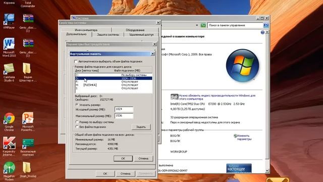Viewport: 323px width, 182px height.
Task: Click OK in Параметры быстродействия dialog
Action: (105, 173)
